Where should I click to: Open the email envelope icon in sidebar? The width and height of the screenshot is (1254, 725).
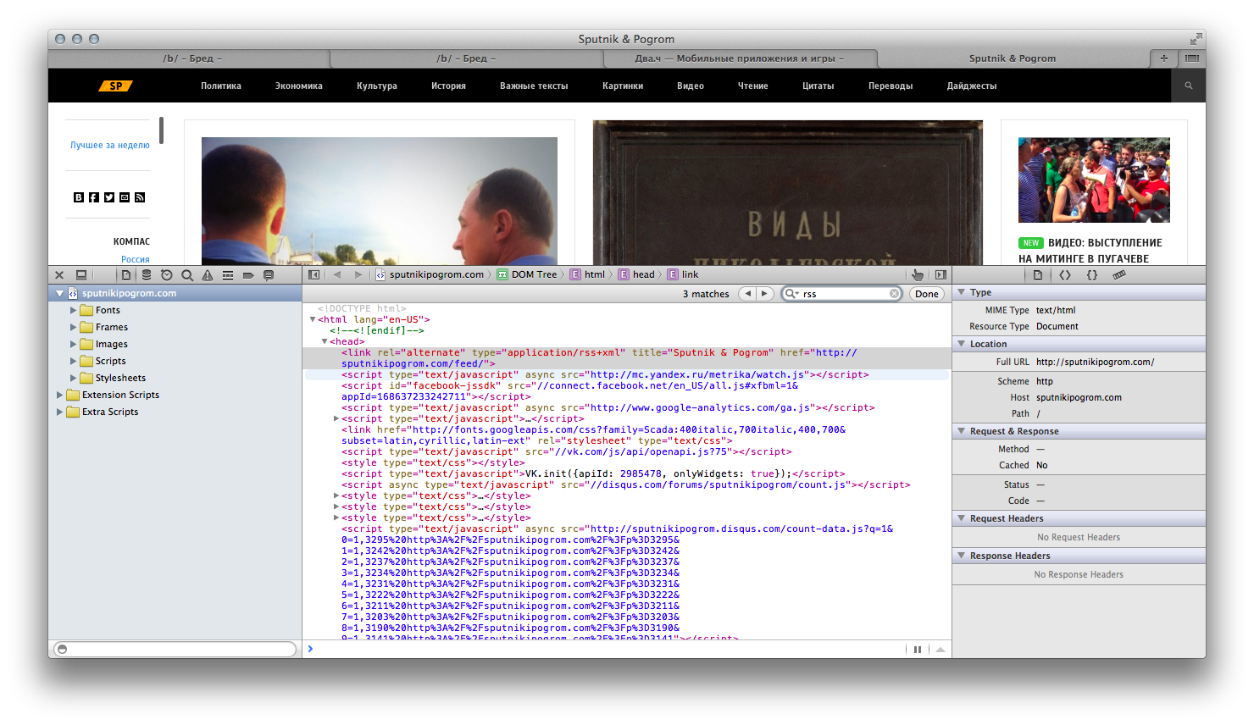(125, 197)
